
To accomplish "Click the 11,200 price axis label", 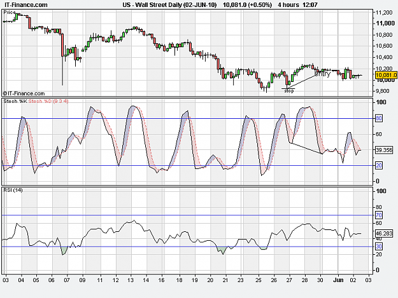I will (384, 13).
